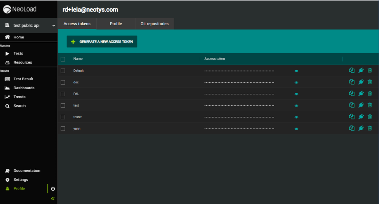Delete the tester access token
This screenshot has height=204, width=379.
(x=370, y=117)
